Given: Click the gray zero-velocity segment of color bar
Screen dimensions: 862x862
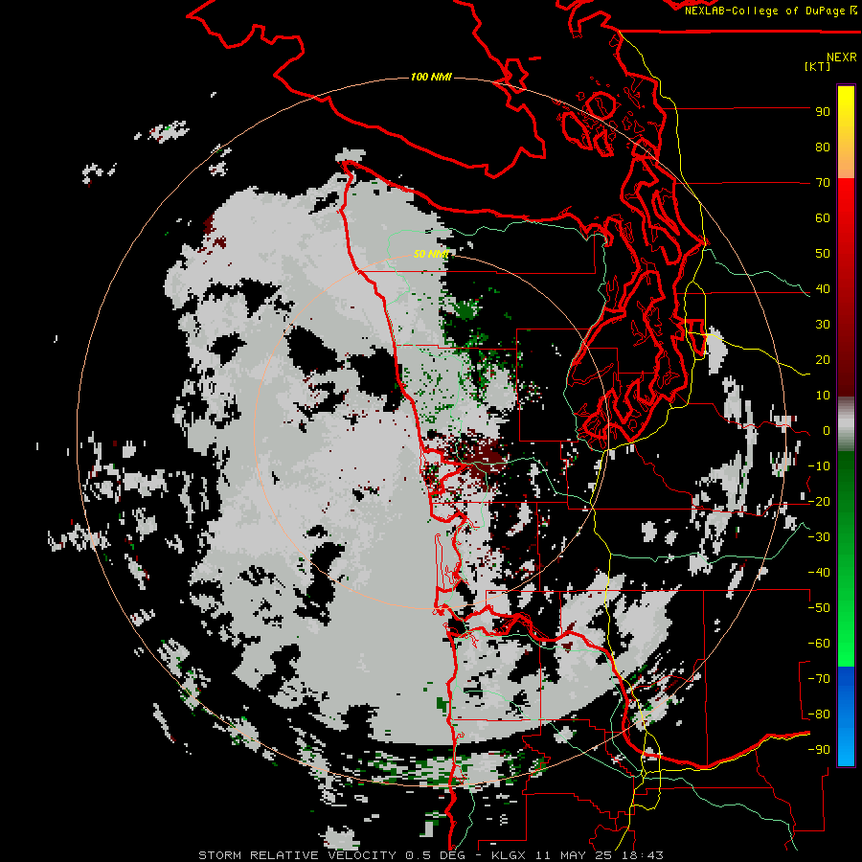Looking at the screenshot, I should 846,424.
